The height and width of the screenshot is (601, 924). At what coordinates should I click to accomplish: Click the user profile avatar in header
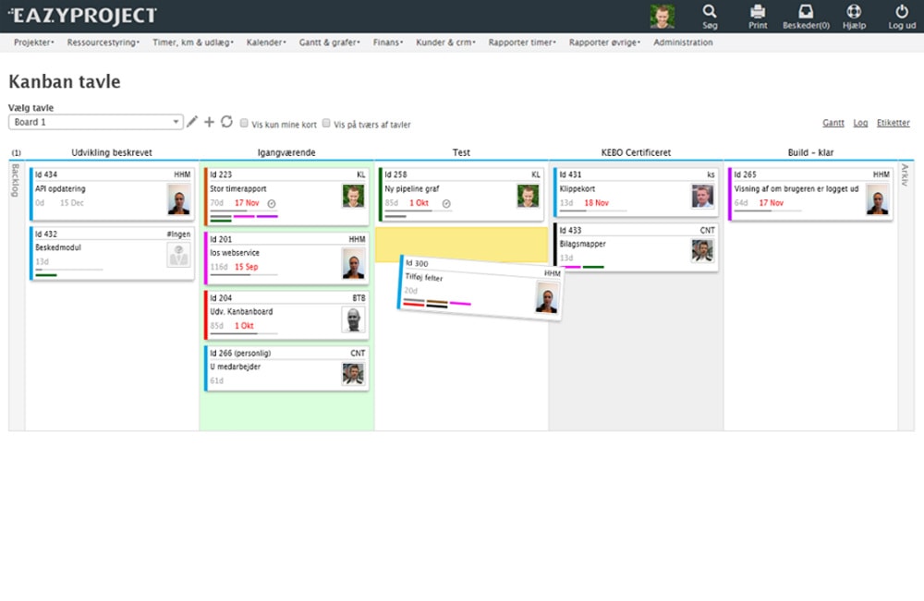662,16
